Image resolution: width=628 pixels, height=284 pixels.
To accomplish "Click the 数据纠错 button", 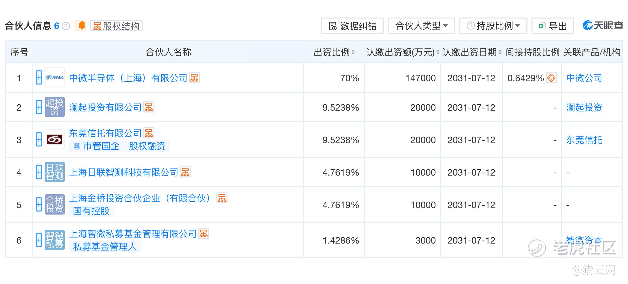I will click(353, 26).
